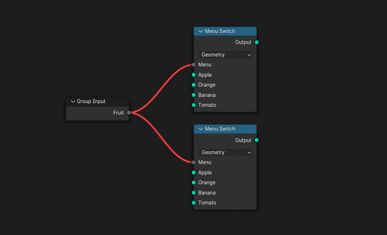The image size is (387, 235).
Task: Click Banana socket of lower Menu Switch
Action: (x=194, y=193)
